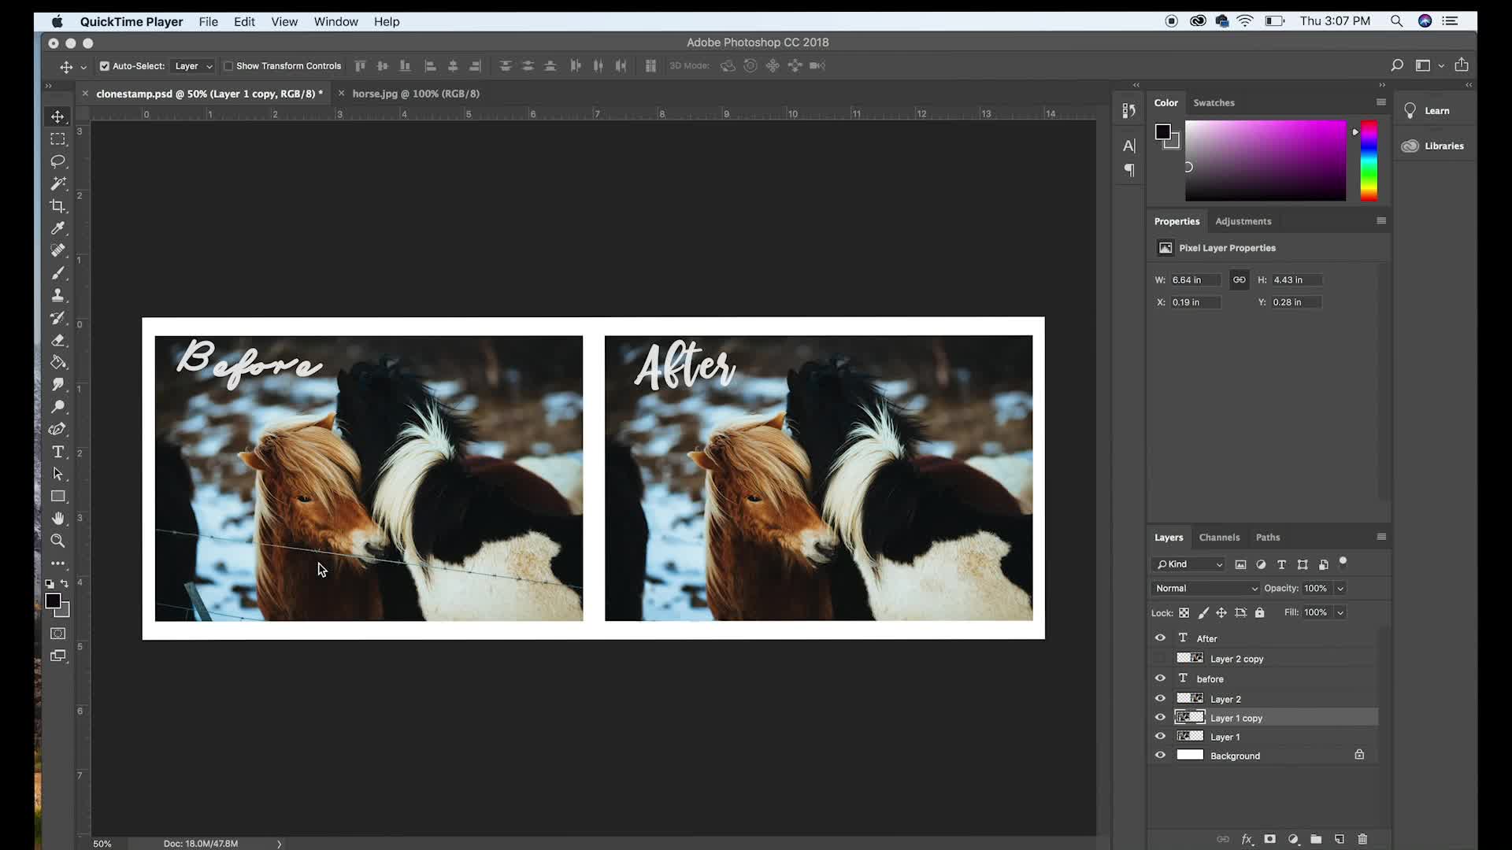Open the Properties panel options menu

[1381, 221]
